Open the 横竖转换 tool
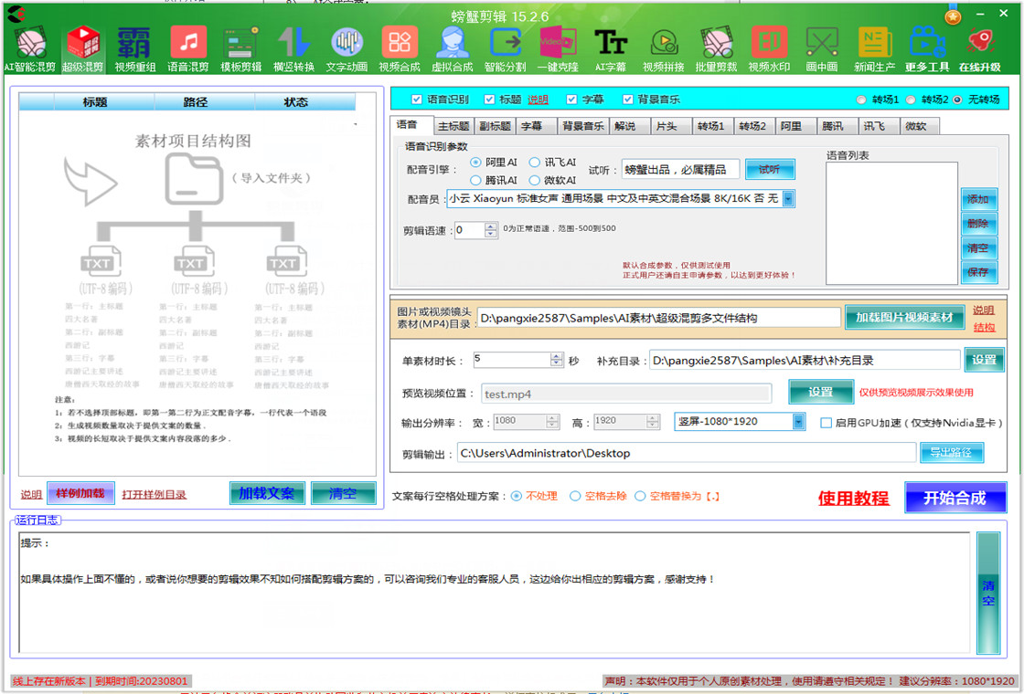 coord(293,49)
